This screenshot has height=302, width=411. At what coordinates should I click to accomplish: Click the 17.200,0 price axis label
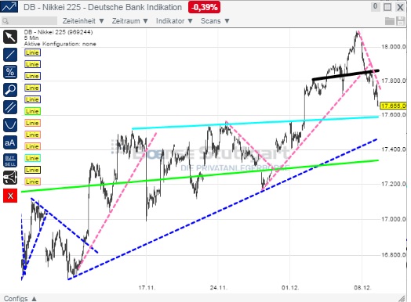(x=393, y=184)
